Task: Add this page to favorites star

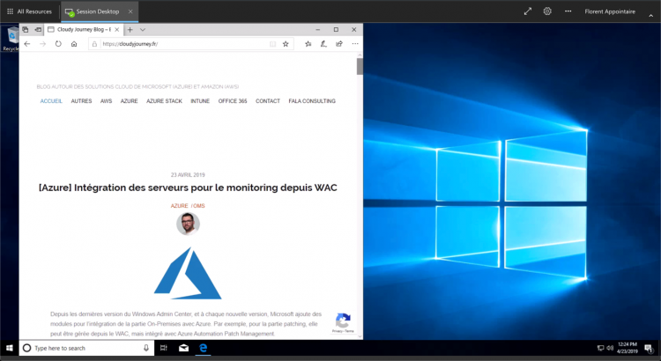Action: (x=286, y=44)
